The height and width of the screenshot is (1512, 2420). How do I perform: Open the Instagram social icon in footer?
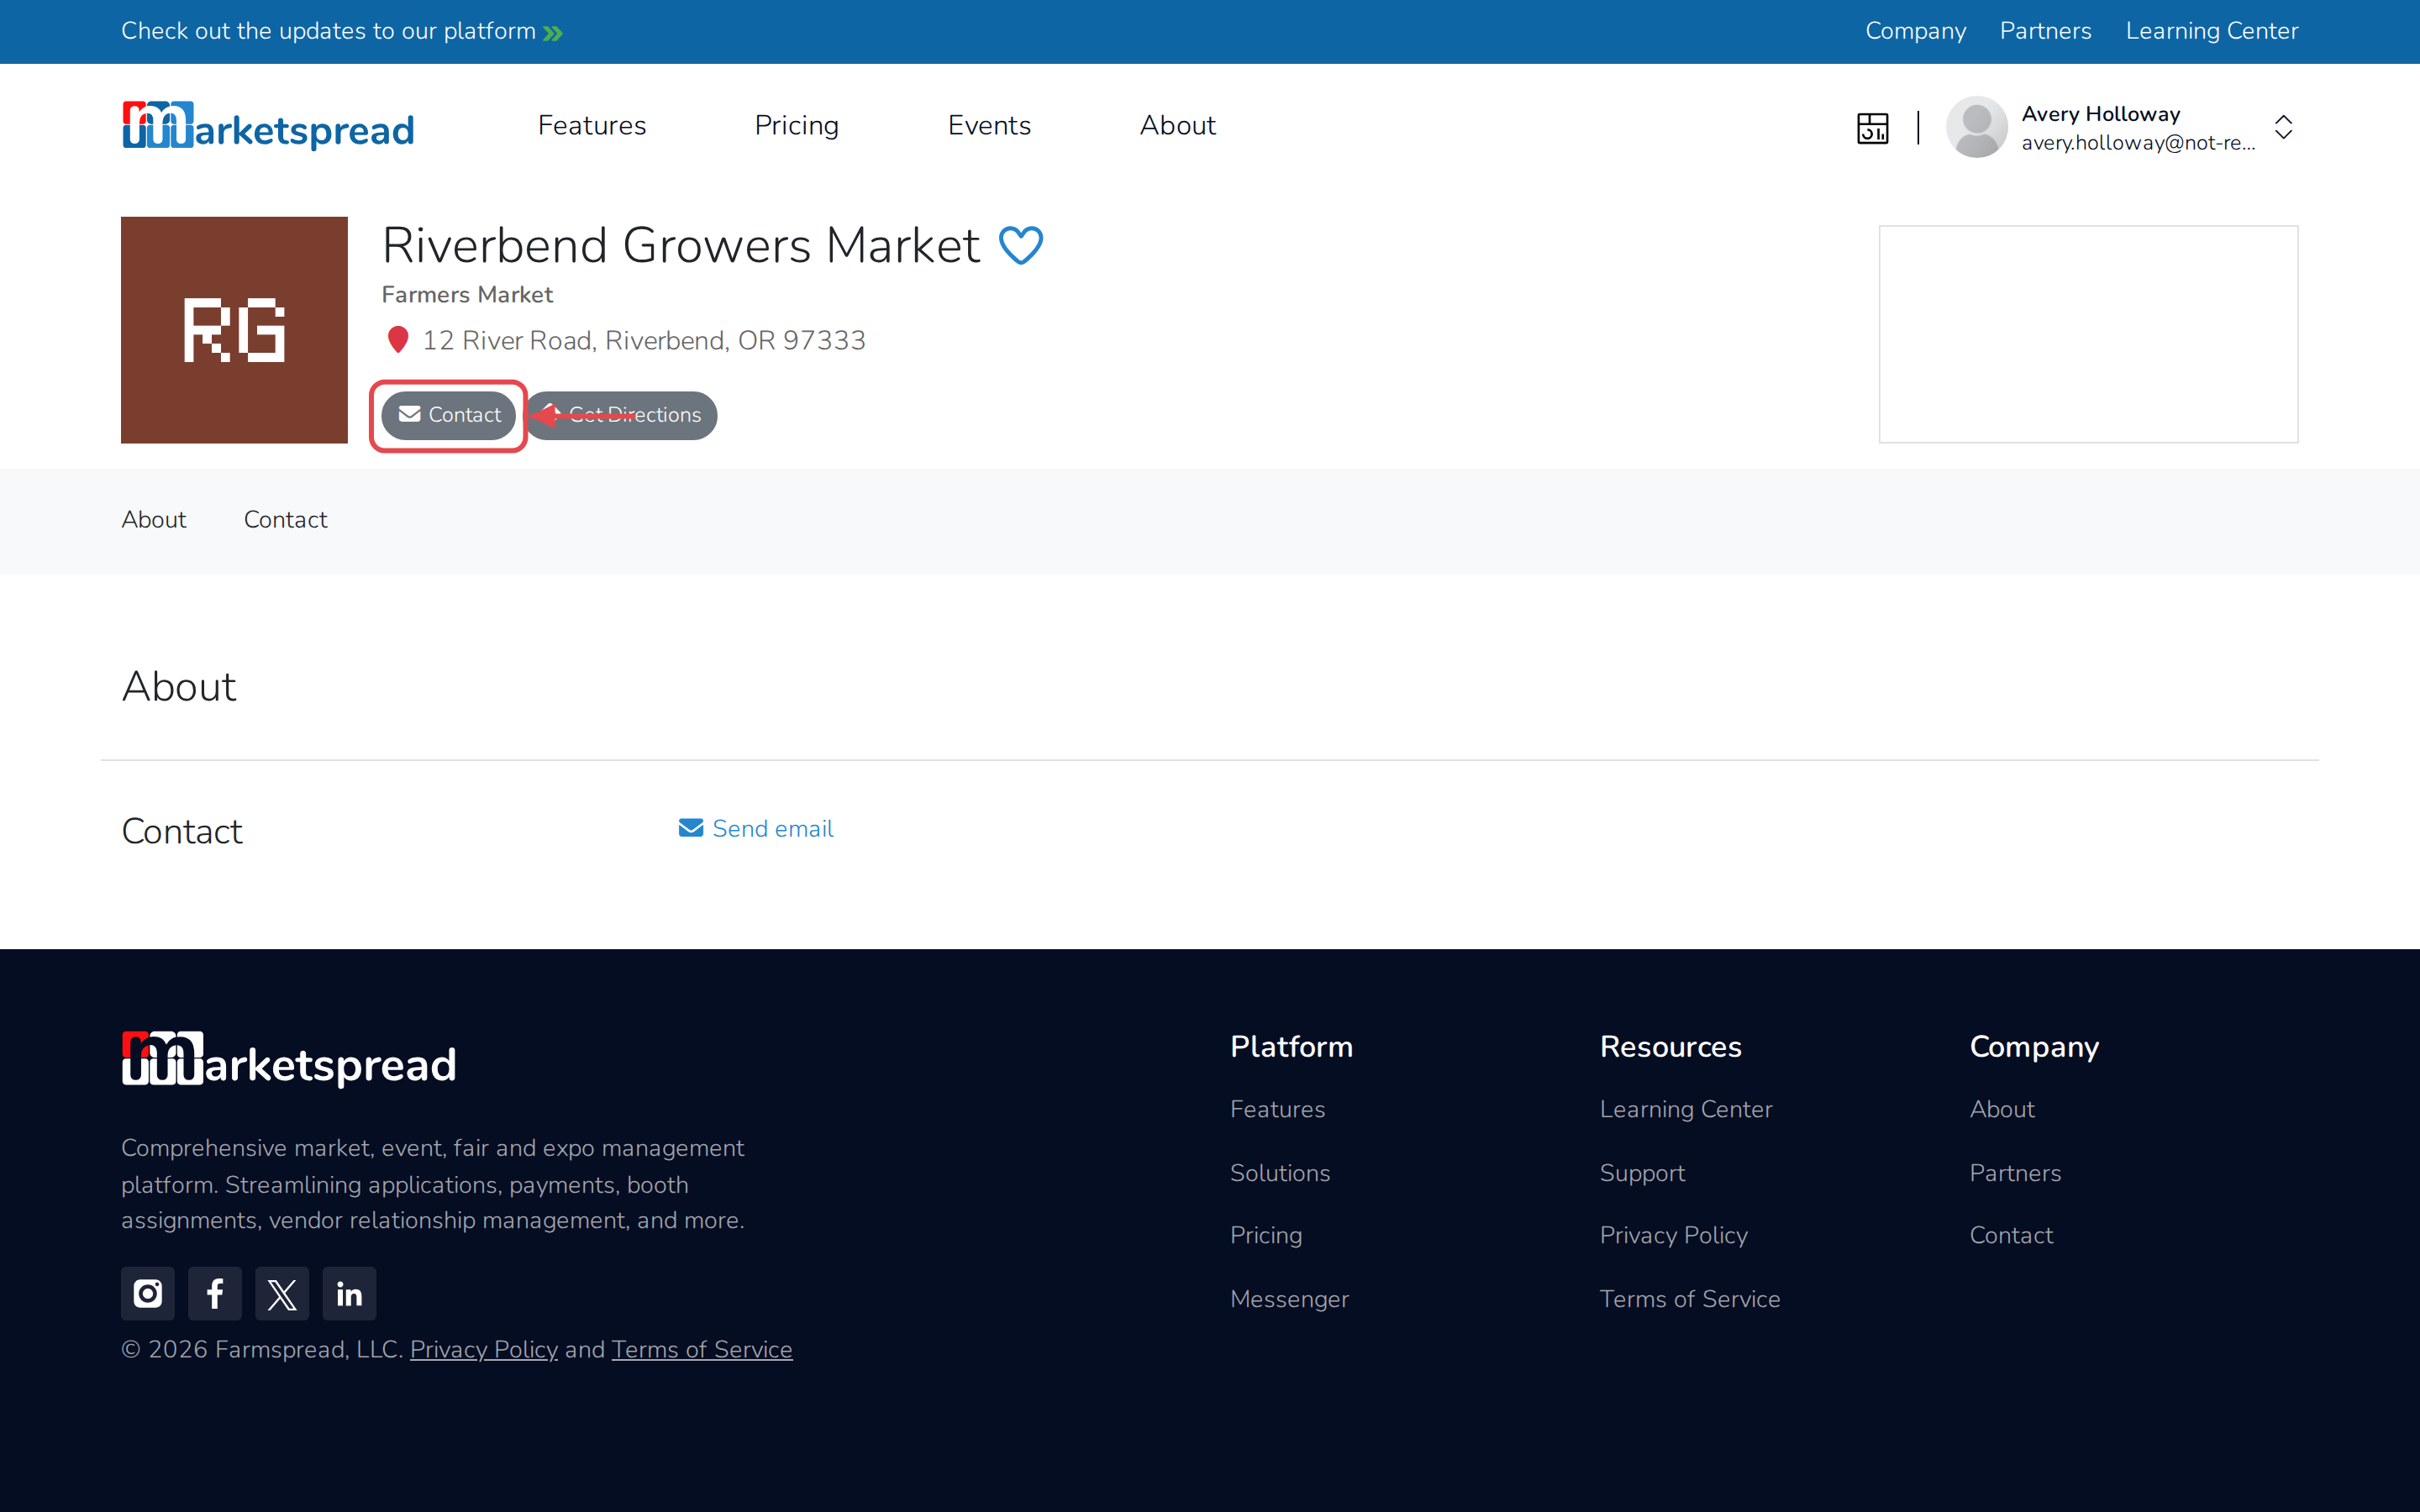[148, 1293]
